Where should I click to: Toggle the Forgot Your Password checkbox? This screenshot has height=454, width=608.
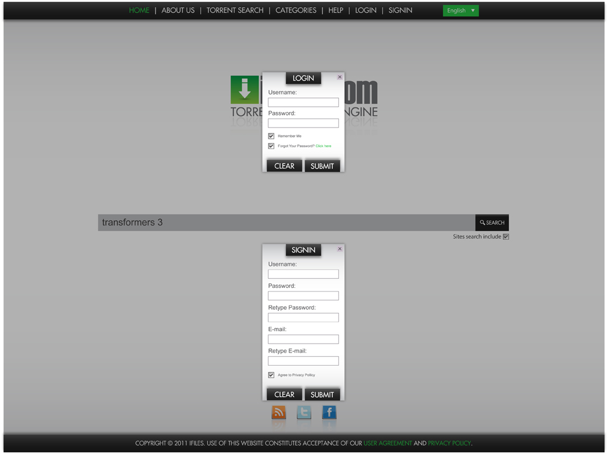point(271,145)
